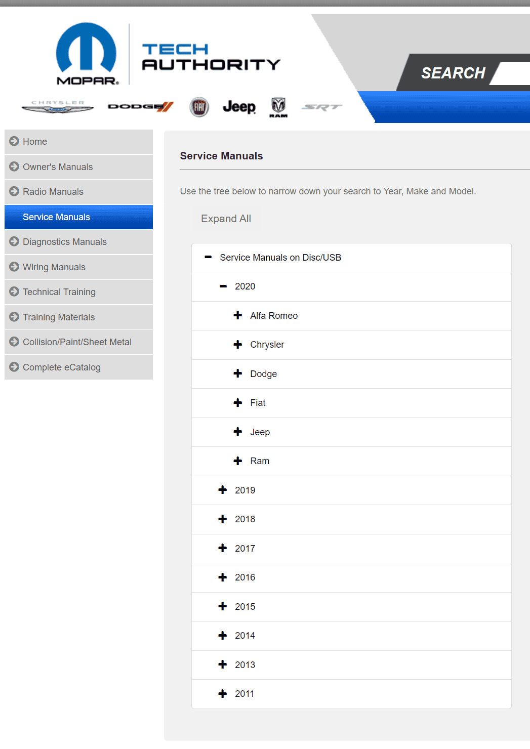Click the Mopar logo
Viewport: 530px width, 749px height.
tap(87, 54)
